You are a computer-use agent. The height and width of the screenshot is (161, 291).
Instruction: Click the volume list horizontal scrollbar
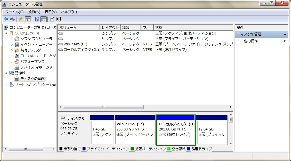pyautogui.click(x=145, y=107)
